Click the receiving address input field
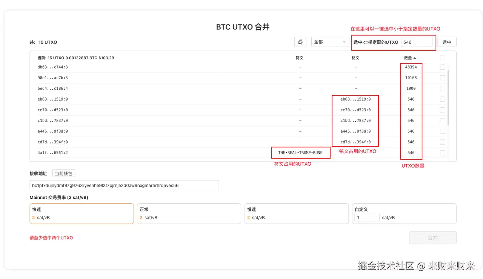The height and width of the screenshot is (279, 483). pyautogui.click(x=125, y=185)
